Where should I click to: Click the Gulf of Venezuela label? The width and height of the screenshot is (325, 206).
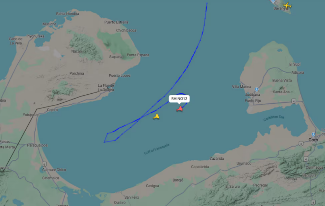pyautogui.click(x=157, y=149)
